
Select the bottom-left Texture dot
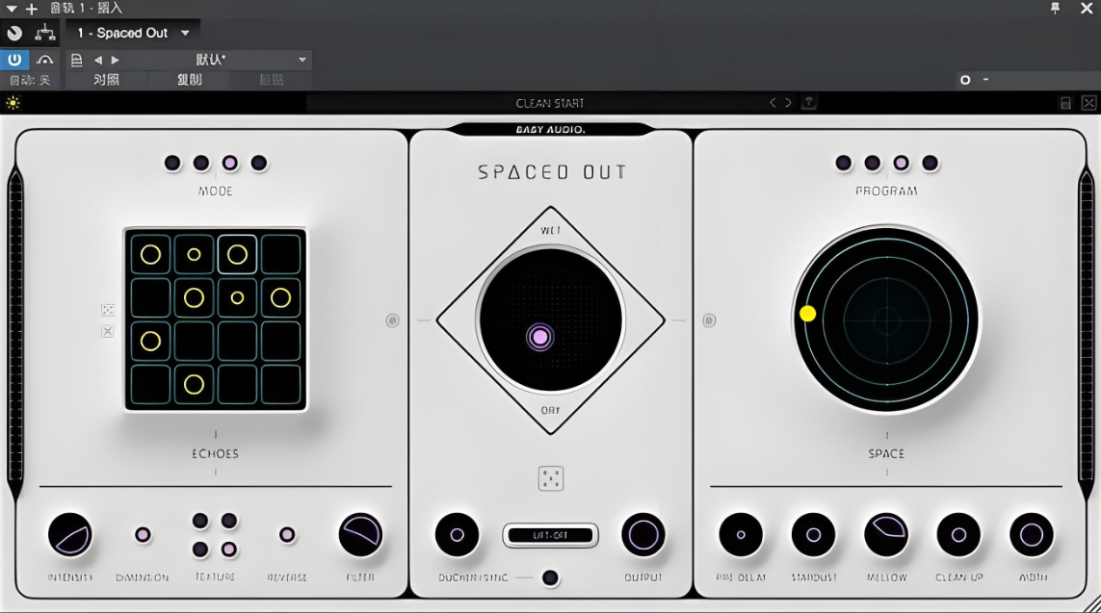[x=200, y=549]
